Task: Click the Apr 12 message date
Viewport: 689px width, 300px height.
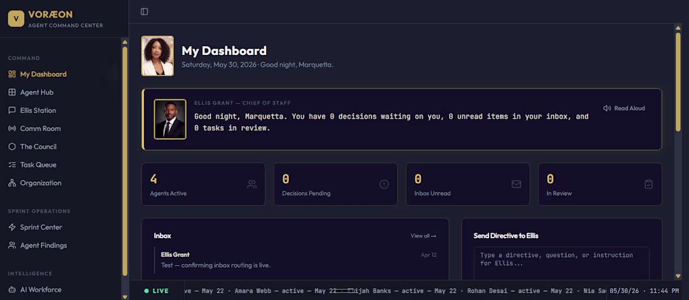Action: (428, 255)
